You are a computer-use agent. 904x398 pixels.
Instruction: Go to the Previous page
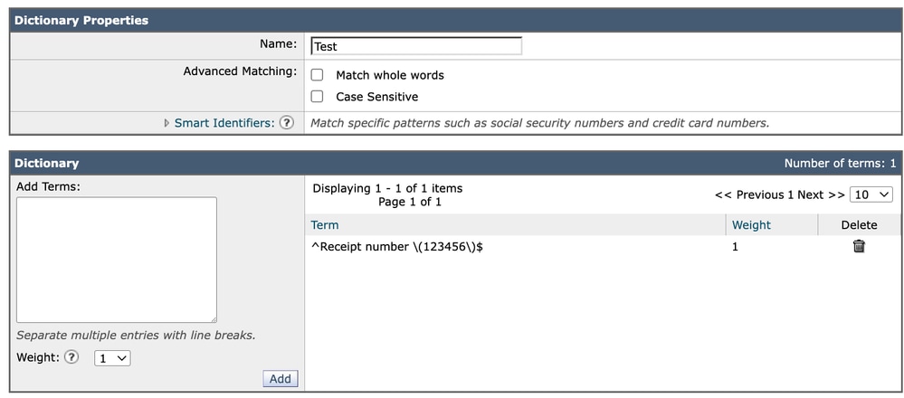click(x=749, y=194)
